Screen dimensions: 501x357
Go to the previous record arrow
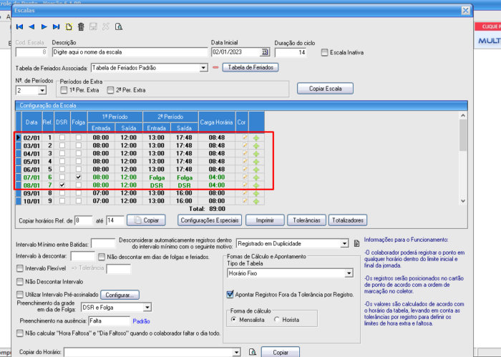point(31,27)
